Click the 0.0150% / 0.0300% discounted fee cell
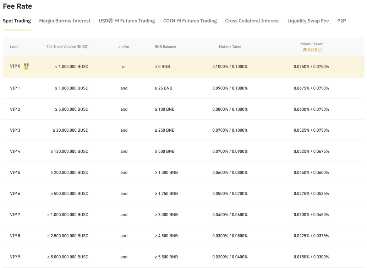 (x=311, y=257)
